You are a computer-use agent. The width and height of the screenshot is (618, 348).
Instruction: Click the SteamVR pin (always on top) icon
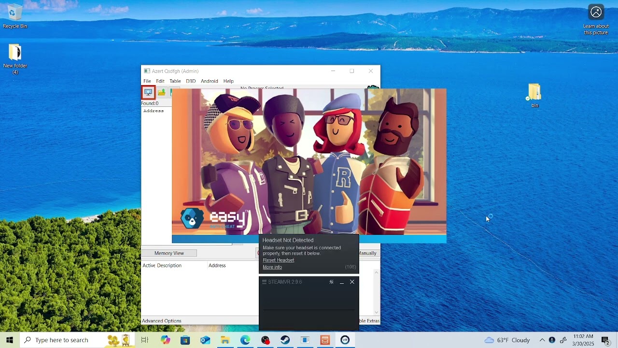(x=331, y=282)
